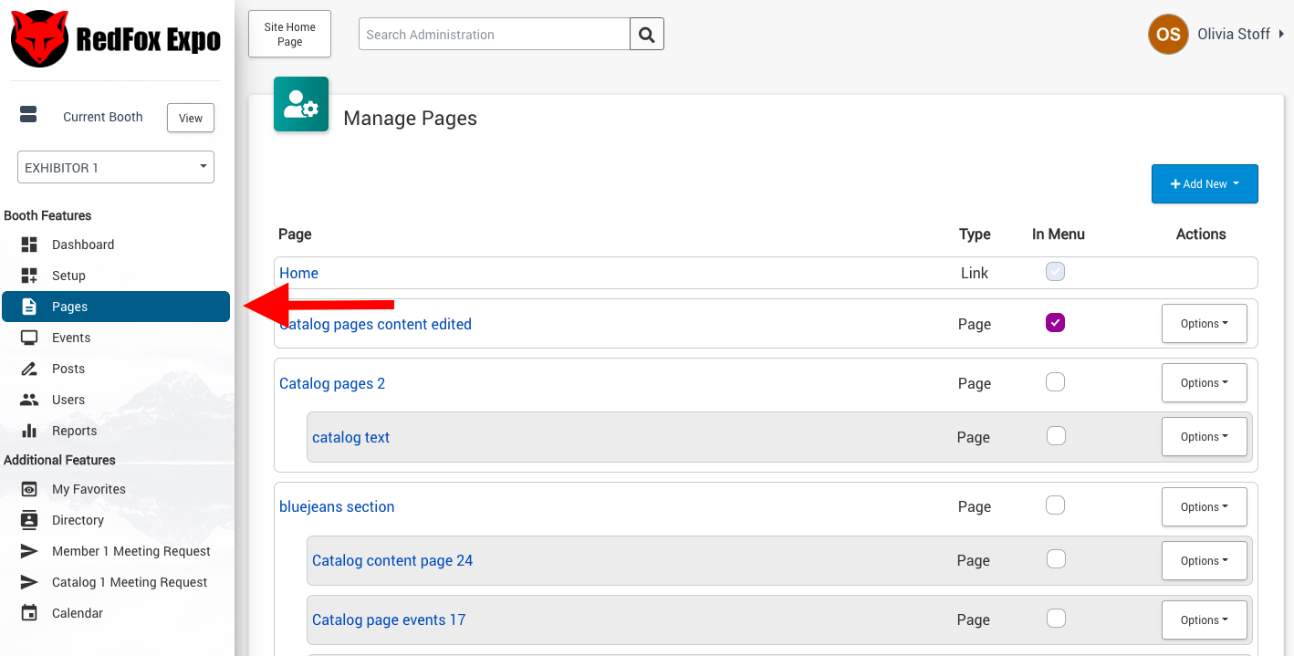The image size is (1294, 656).
Task: Open Catalog page events 17 link
Action: tap(389, 620)
